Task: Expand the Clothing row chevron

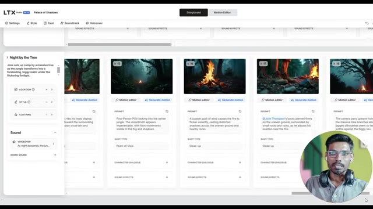Action: (x=52, y=115)
